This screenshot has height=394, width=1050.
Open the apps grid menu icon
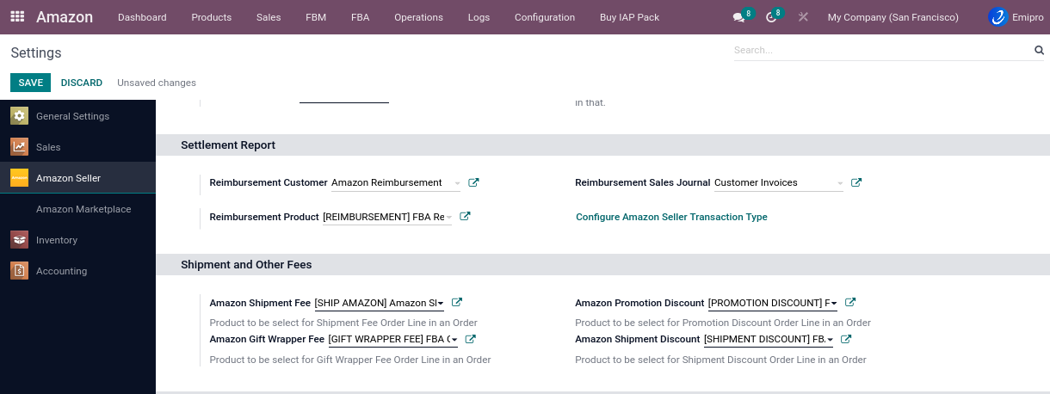[x=17, y=17]
